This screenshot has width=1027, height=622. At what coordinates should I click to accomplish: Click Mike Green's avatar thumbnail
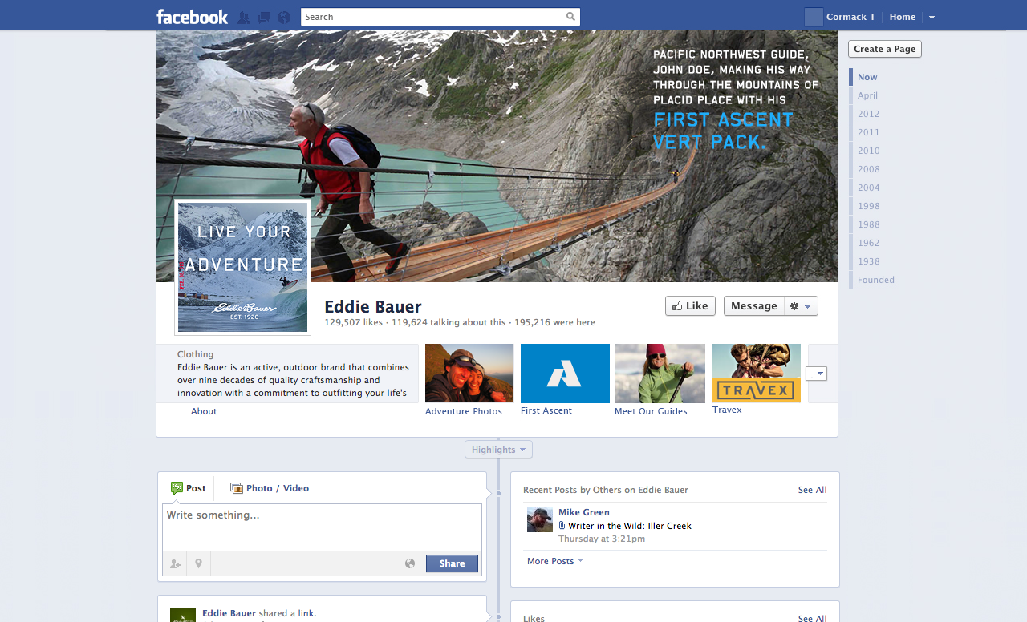coord(540,519)
